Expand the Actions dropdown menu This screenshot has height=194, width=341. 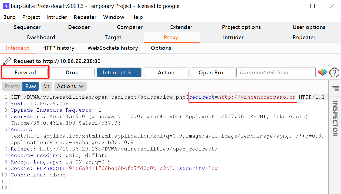[70, 86]
